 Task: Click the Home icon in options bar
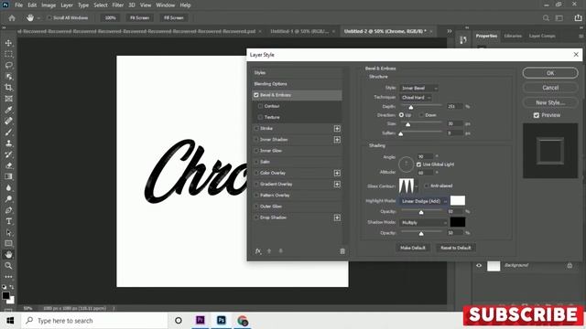click(x=12, y=18)
